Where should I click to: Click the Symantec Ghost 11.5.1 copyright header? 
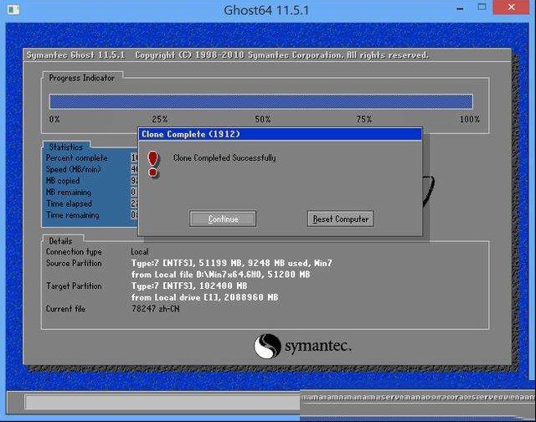(227, 55)
